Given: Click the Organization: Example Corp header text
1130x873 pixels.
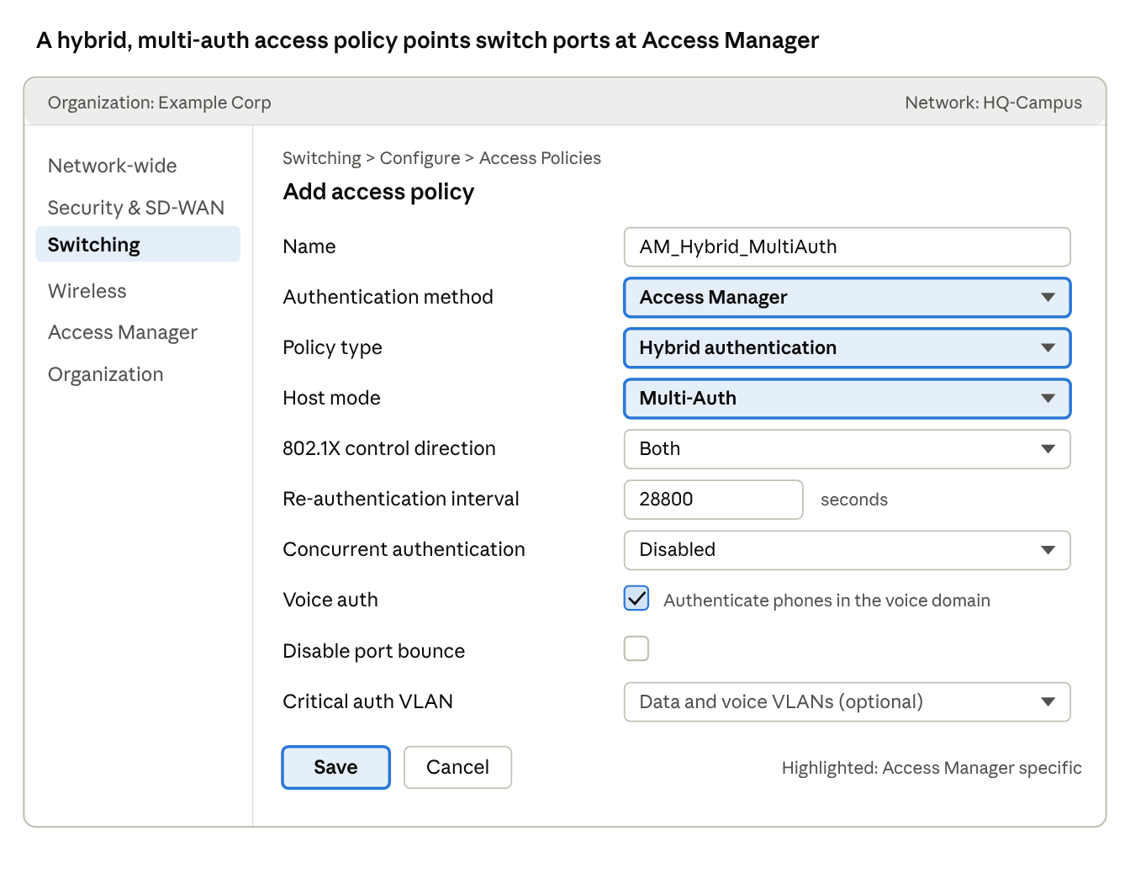Looking at the screenshot, I should point(160,103).
